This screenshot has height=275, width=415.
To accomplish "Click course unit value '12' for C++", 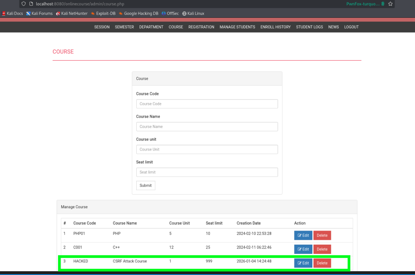I will pos(171,248).
